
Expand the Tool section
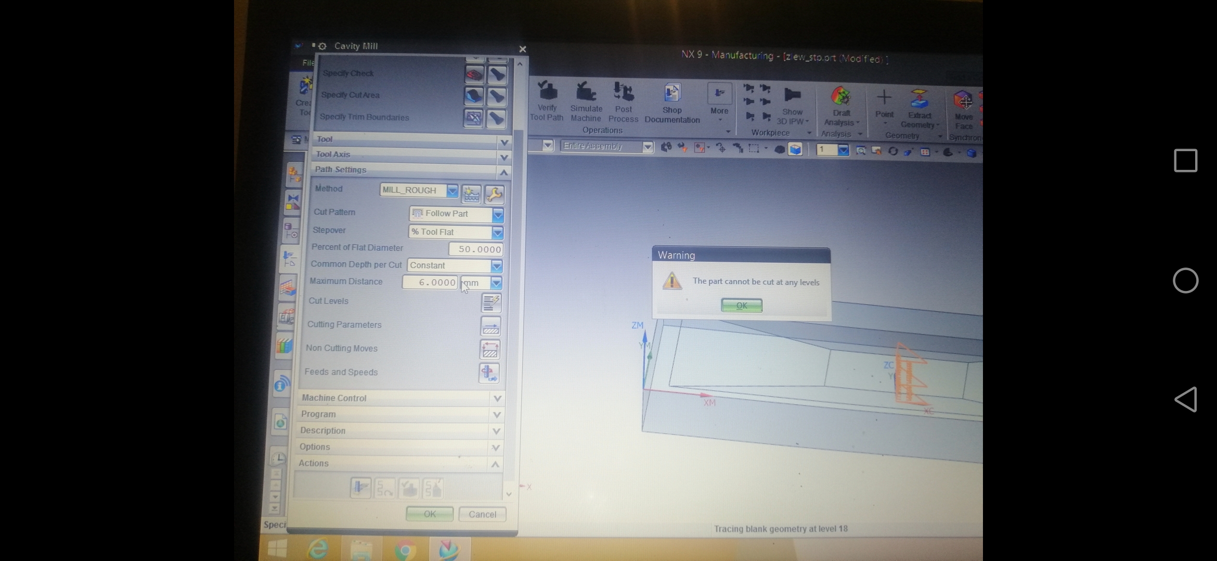tap(412, 140)
